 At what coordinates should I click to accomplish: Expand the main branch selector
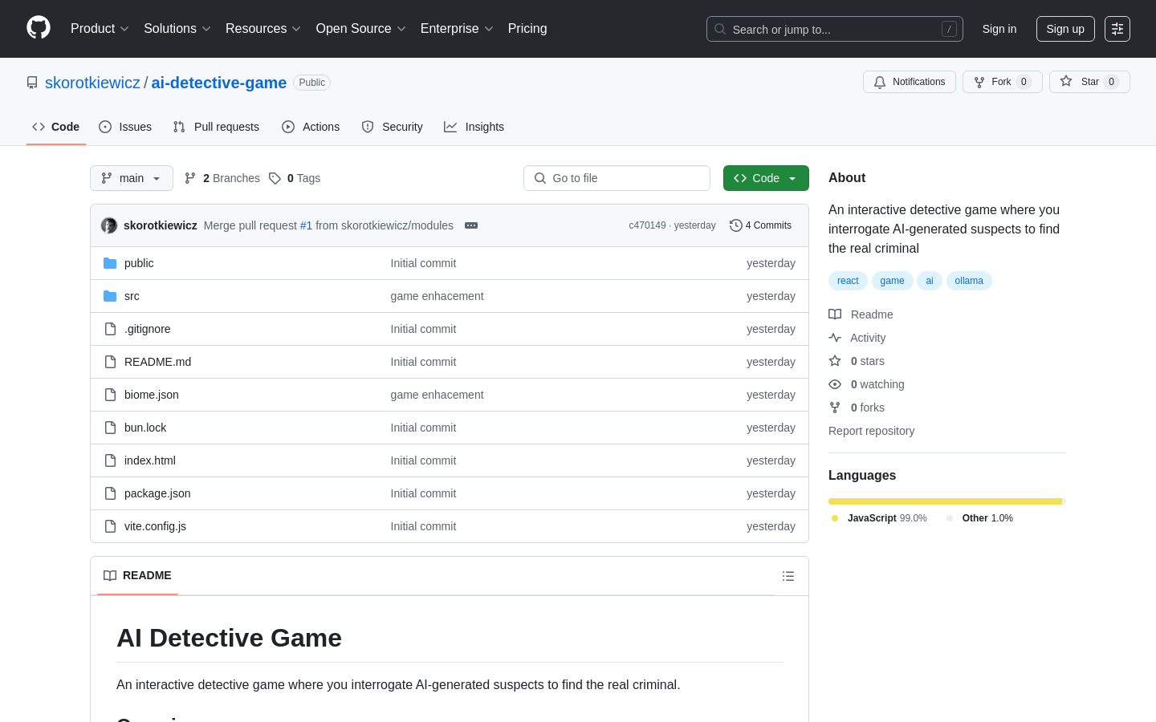click(x=132, y=178)
